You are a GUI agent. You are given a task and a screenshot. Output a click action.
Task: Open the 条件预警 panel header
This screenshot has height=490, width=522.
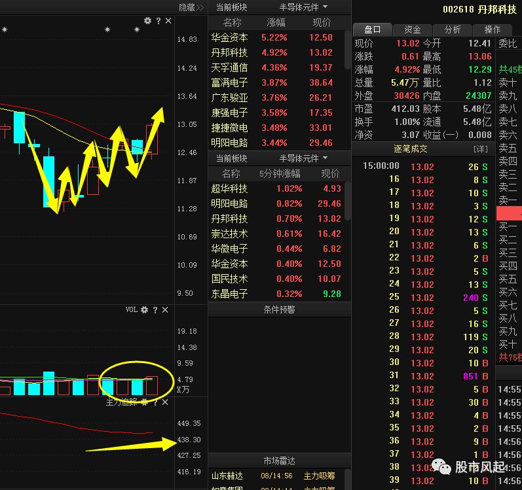(279, 309)
